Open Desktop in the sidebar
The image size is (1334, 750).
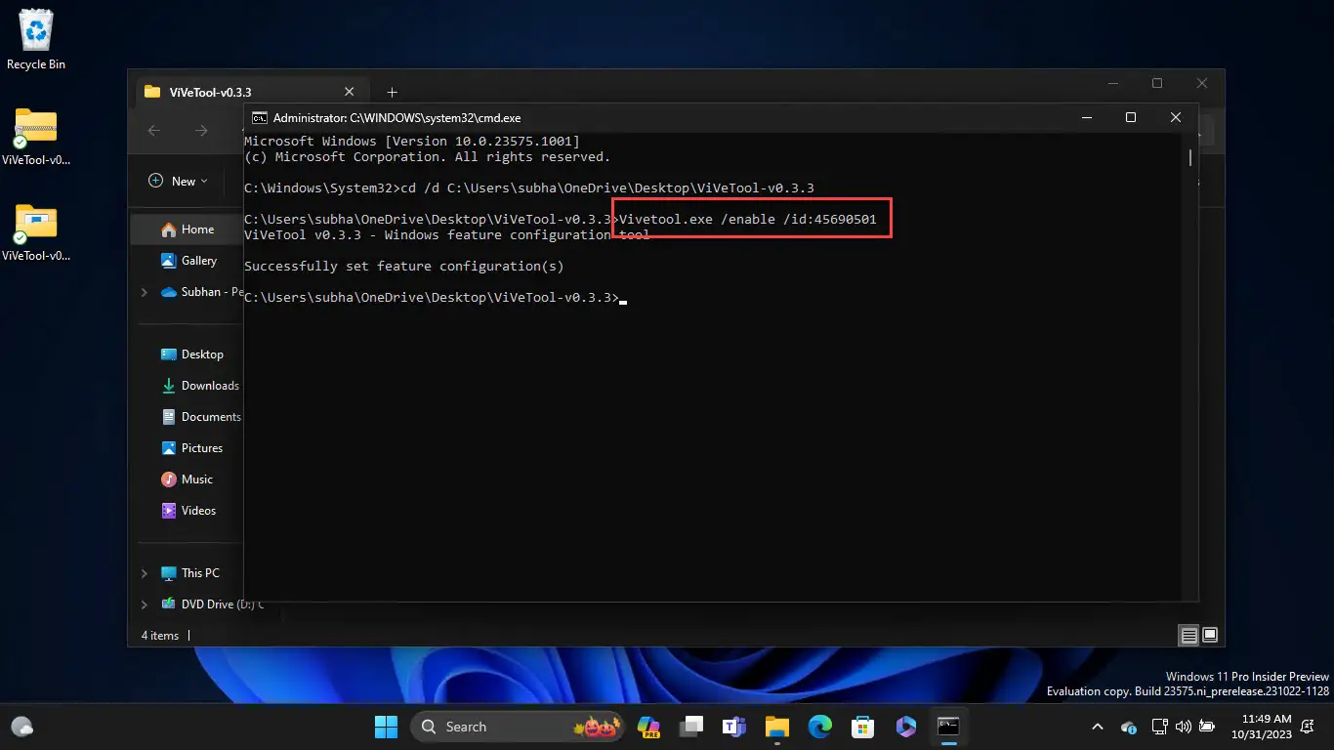coord(191,354)
